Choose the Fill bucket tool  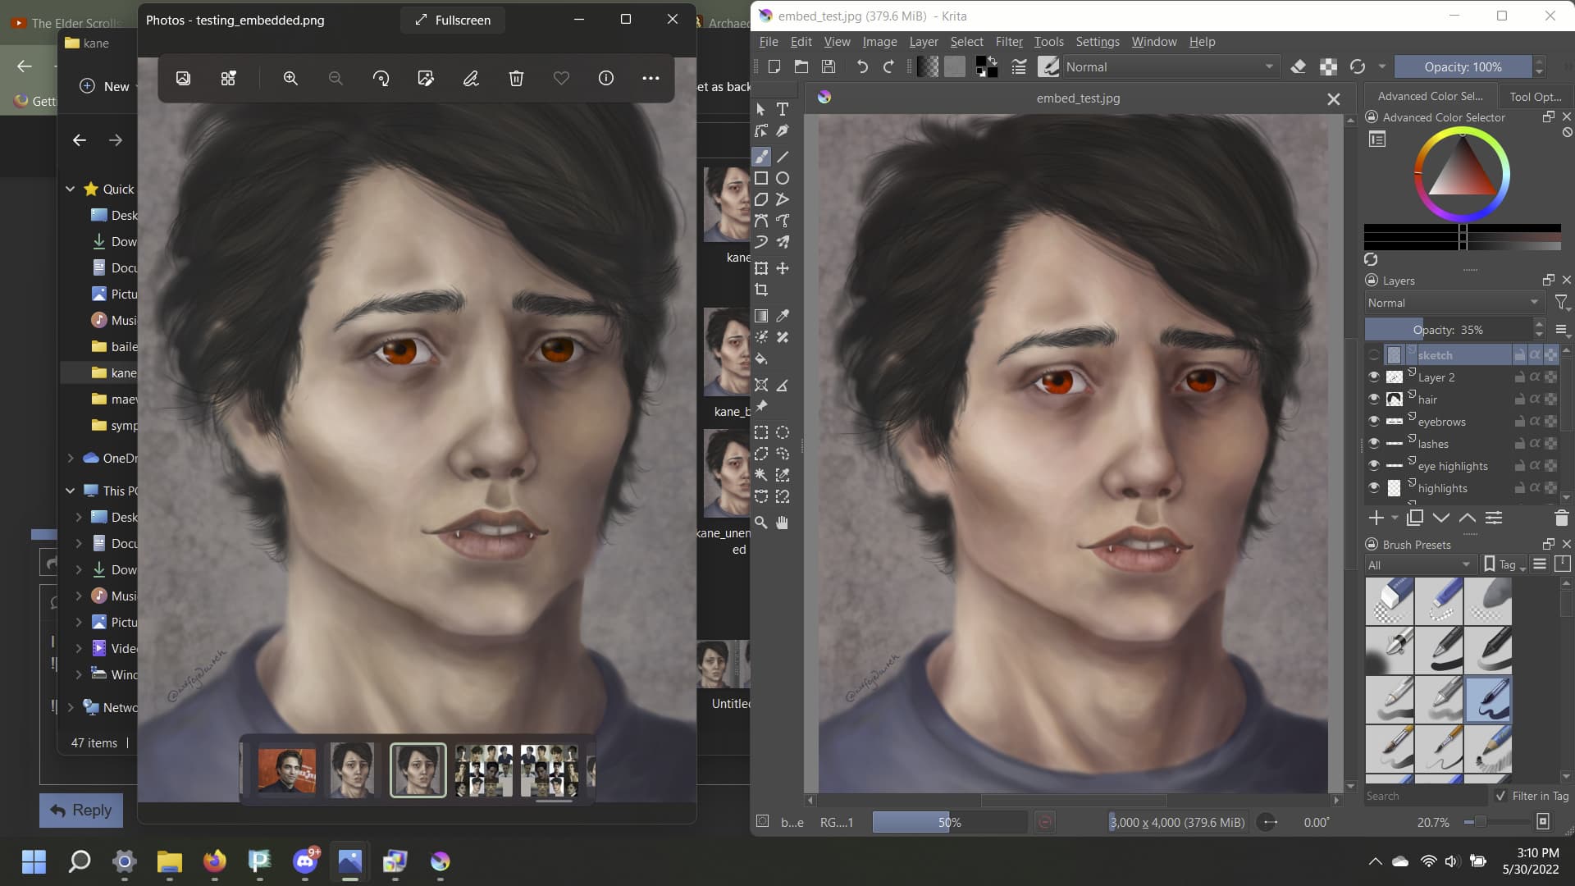761,359
